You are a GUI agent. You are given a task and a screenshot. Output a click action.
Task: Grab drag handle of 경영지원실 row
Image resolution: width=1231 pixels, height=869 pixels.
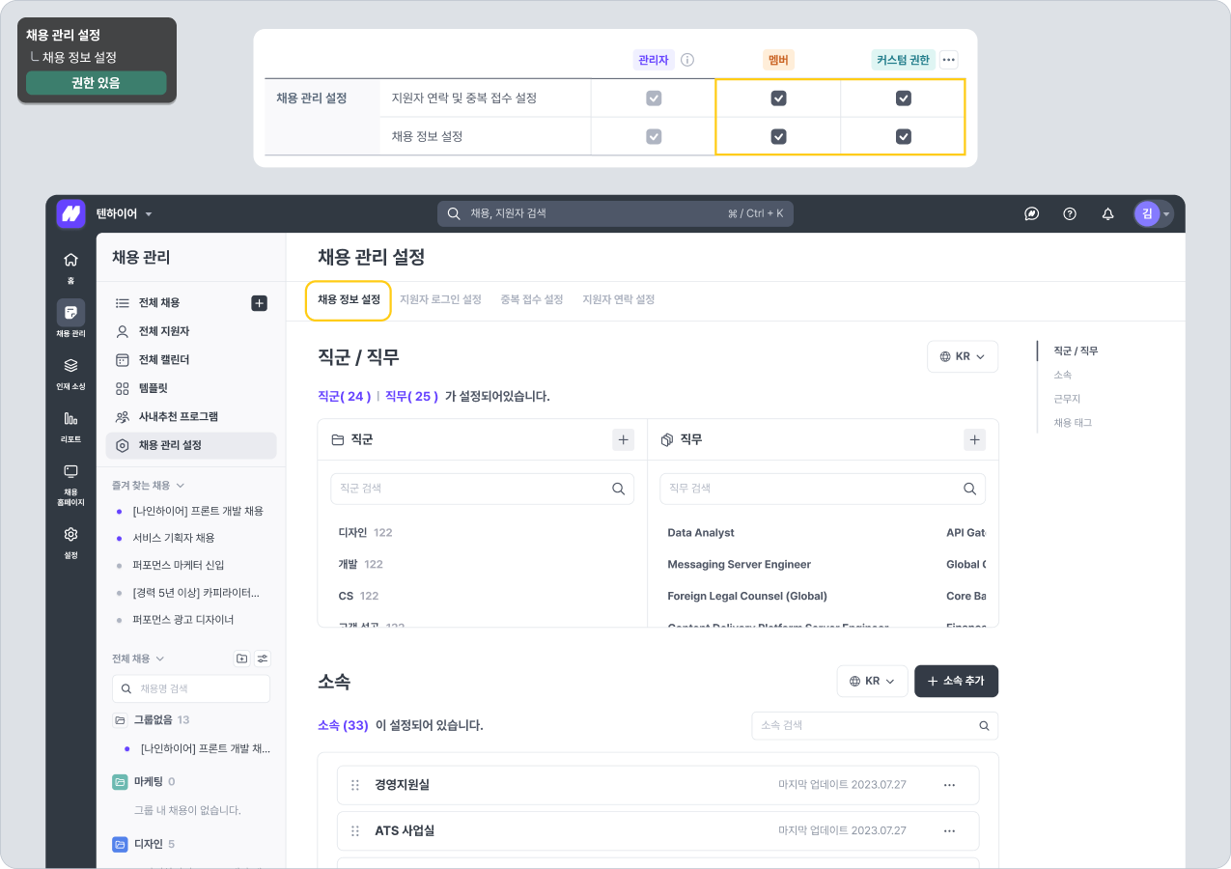click(355, 785)
